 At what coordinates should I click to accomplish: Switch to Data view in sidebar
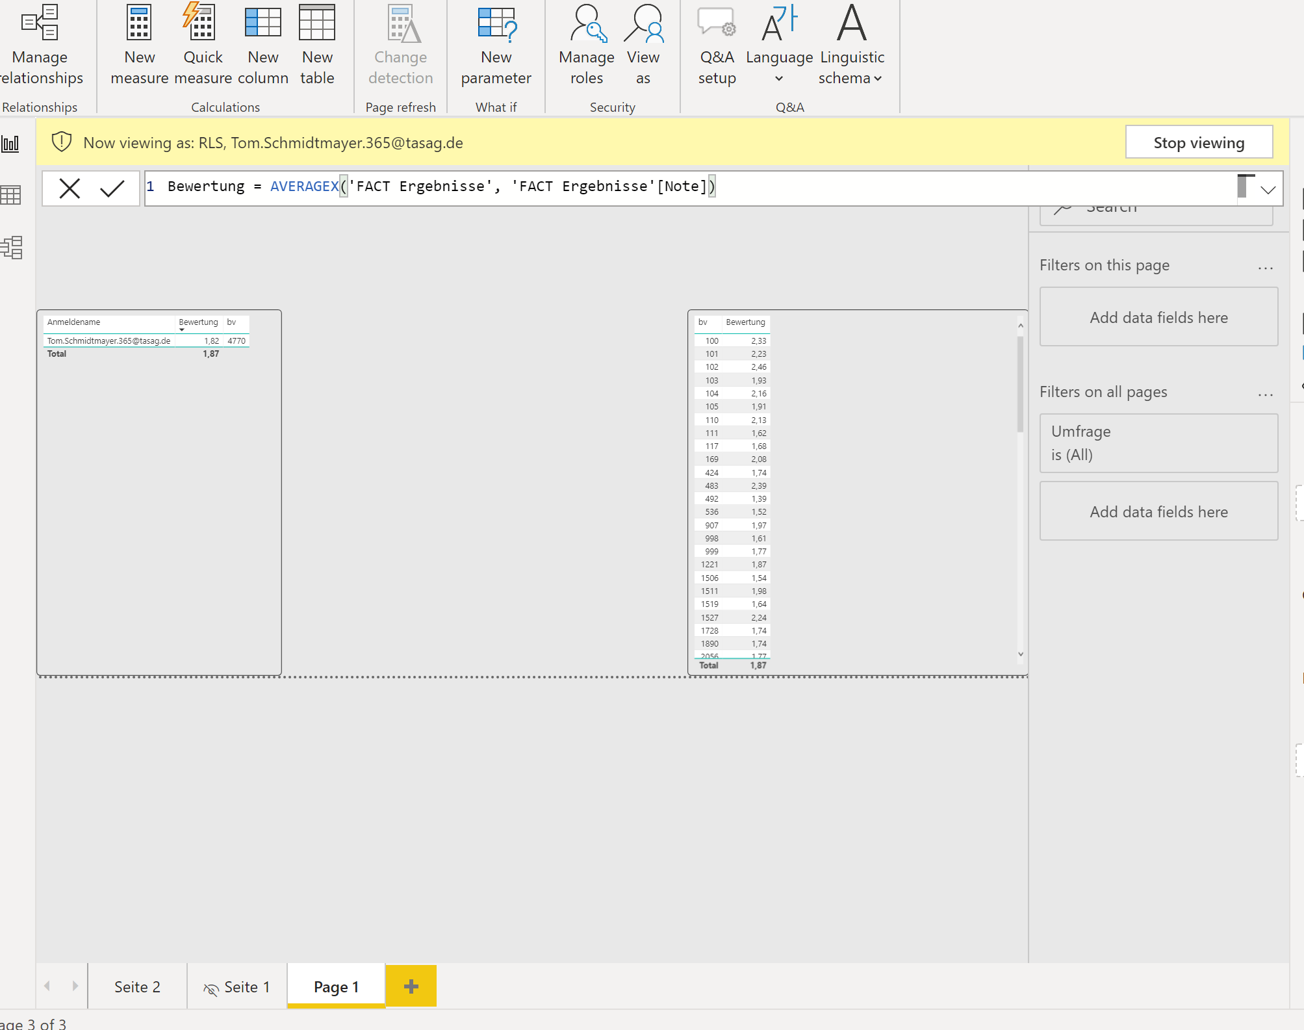pos(11,195)
